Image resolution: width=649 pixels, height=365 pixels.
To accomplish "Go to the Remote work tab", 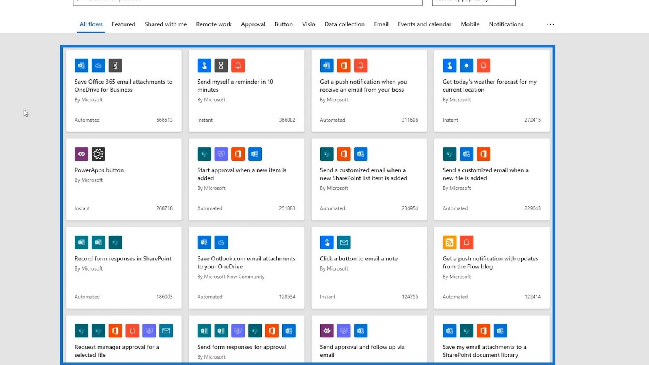I will [214, 24].
